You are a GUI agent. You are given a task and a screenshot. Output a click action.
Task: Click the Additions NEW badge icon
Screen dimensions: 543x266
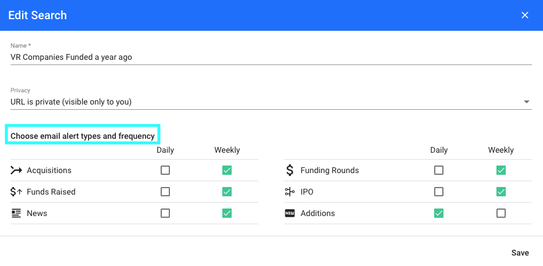point(289,213)
